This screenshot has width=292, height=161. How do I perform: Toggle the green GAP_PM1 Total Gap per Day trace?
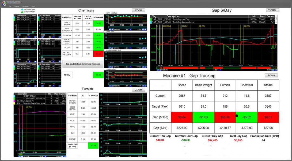click(151, 20)
